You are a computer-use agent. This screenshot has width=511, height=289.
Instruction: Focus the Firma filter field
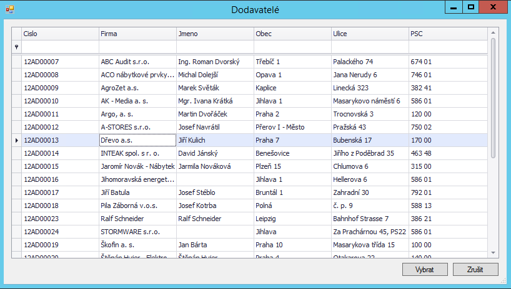click(x=137, y=47)
